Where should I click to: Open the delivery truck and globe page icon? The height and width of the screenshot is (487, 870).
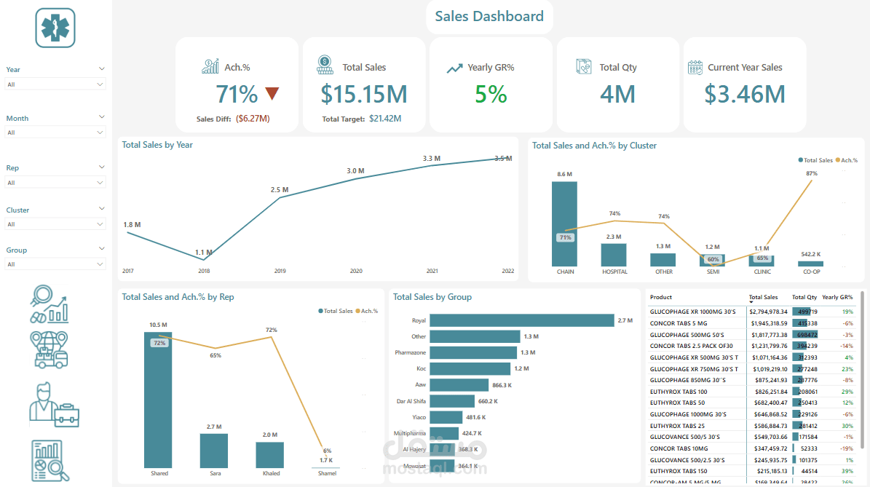pyautogui.click(x=50, y=350)
